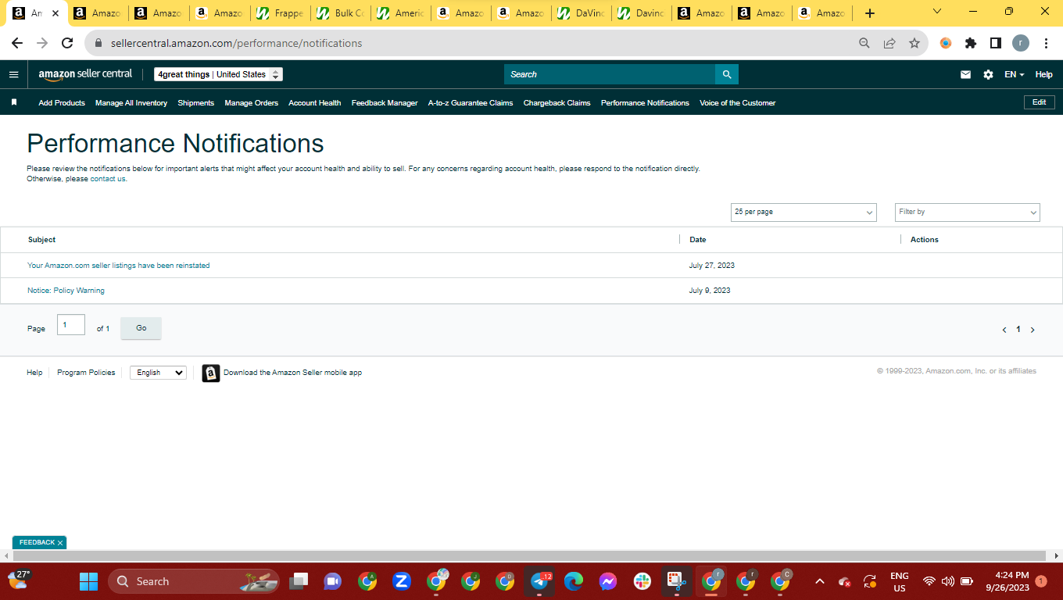Image resolution: width=1063 pixels, height=600 pixels.
Task: Open Slack from the taskbar
Action: tap(642, 581)
